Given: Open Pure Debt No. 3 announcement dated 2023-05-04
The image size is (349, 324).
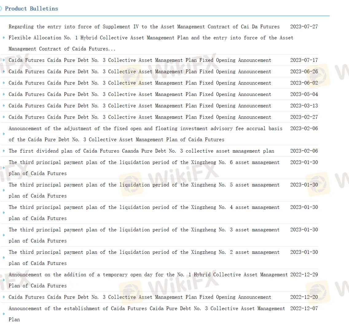Looking at the screenshot, I should coord(140,94).
